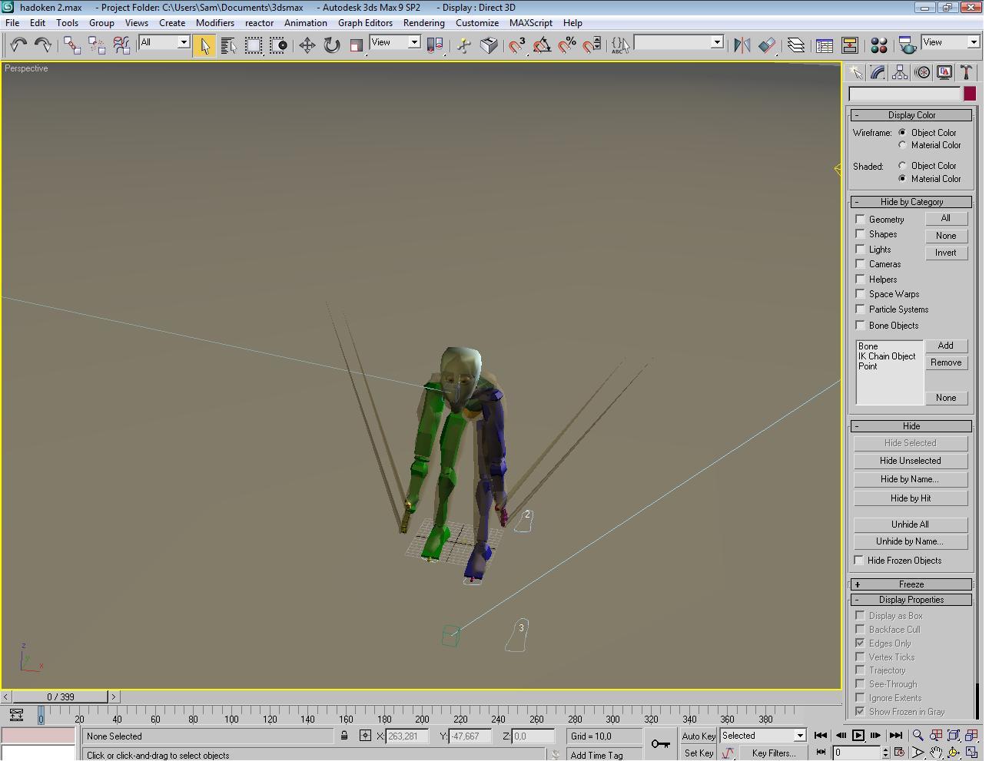
Task: Open the MAXScript menu
Action: [x=531, y=23]
